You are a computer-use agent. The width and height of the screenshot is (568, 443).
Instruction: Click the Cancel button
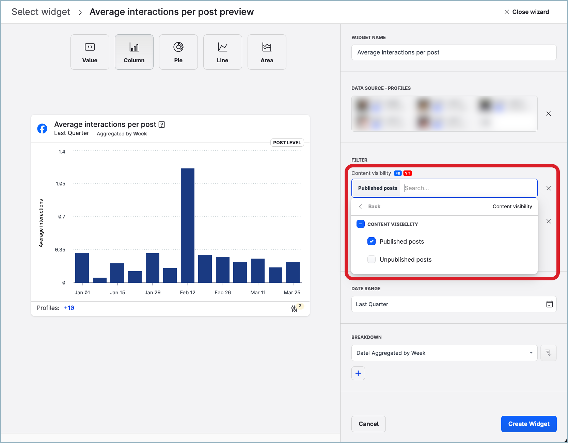[368, 424]
